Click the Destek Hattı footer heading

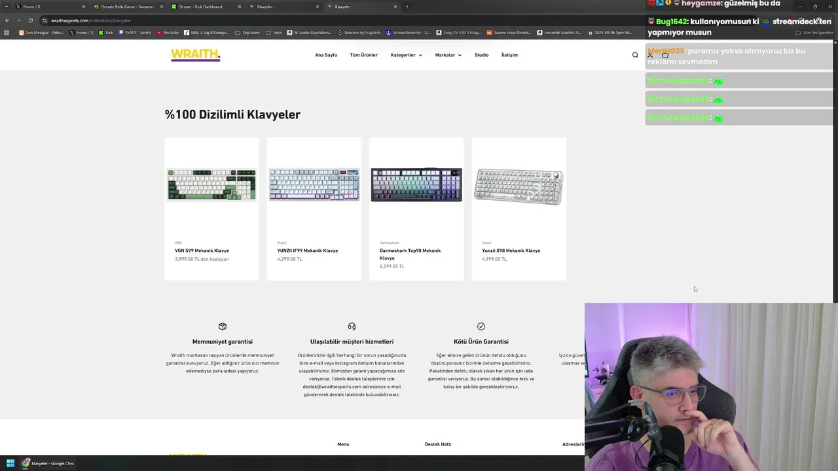pos(438,444)
